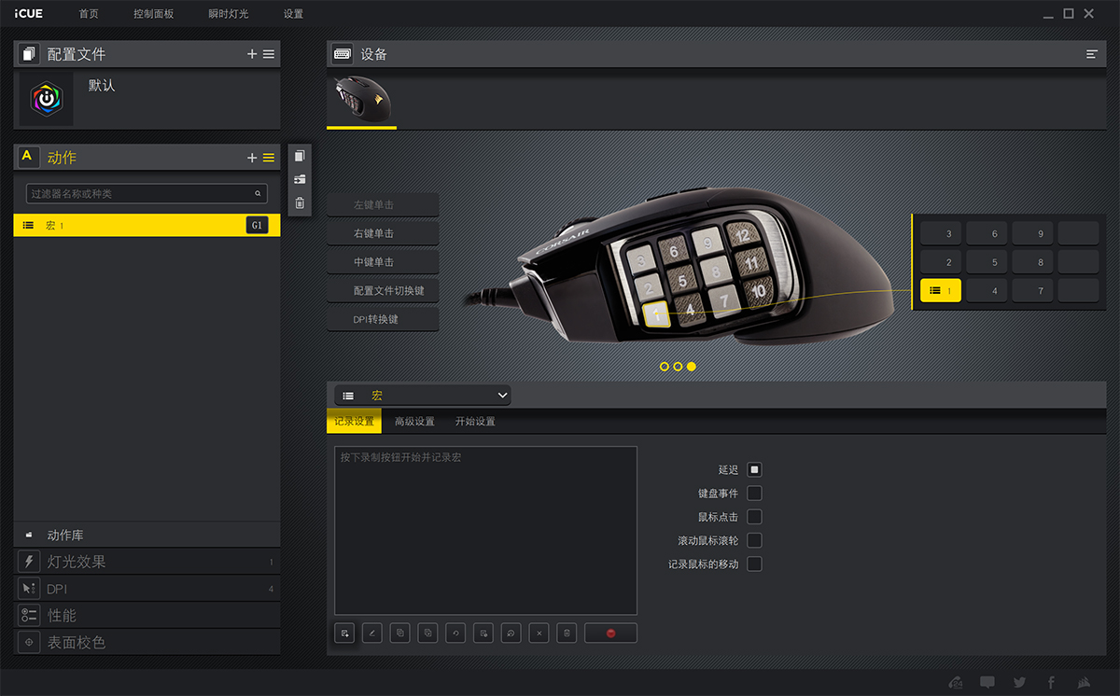
Task: Switch to the 高级设置 tab
Action: click(x=414, y=422)
